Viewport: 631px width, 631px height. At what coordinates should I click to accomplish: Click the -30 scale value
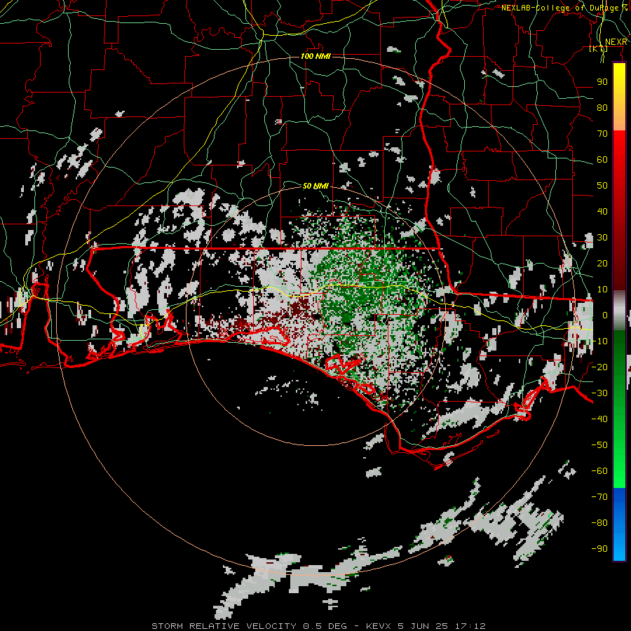click(x=599, y=393)
